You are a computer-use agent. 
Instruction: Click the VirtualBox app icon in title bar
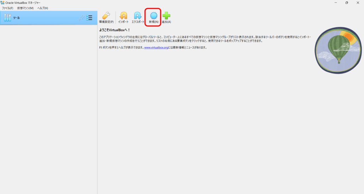[2, 3]
